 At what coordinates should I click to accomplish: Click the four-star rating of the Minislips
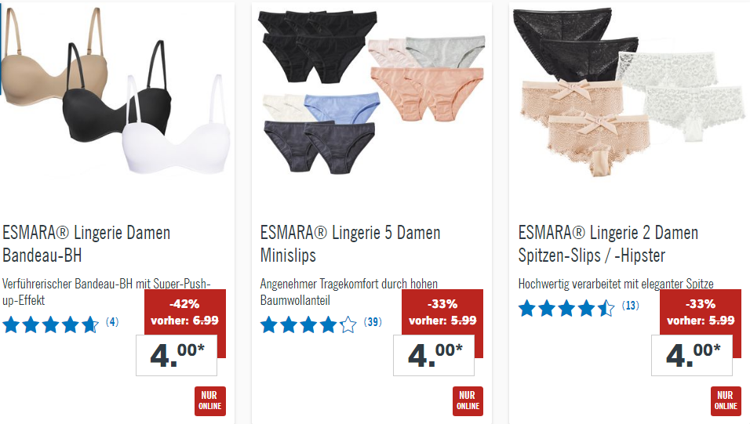point(308,324)
